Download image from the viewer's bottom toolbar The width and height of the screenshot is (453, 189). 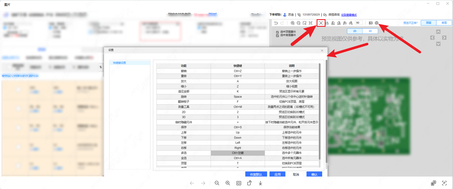[260, 183]
